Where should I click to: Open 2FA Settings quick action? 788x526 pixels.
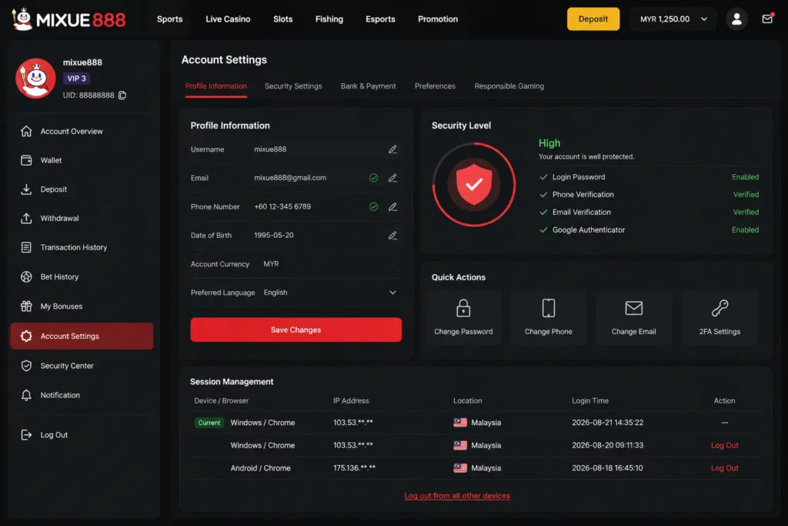[x=720, y=317]
